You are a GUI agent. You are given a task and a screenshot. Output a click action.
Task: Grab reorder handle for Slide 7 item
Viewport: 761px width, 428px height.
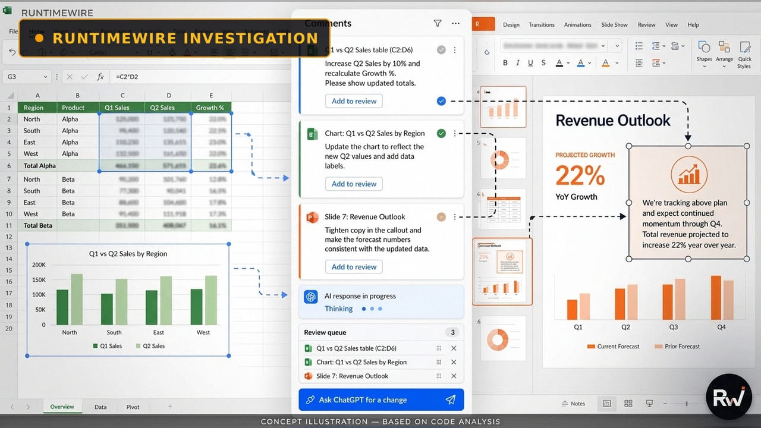coord(439,376)
